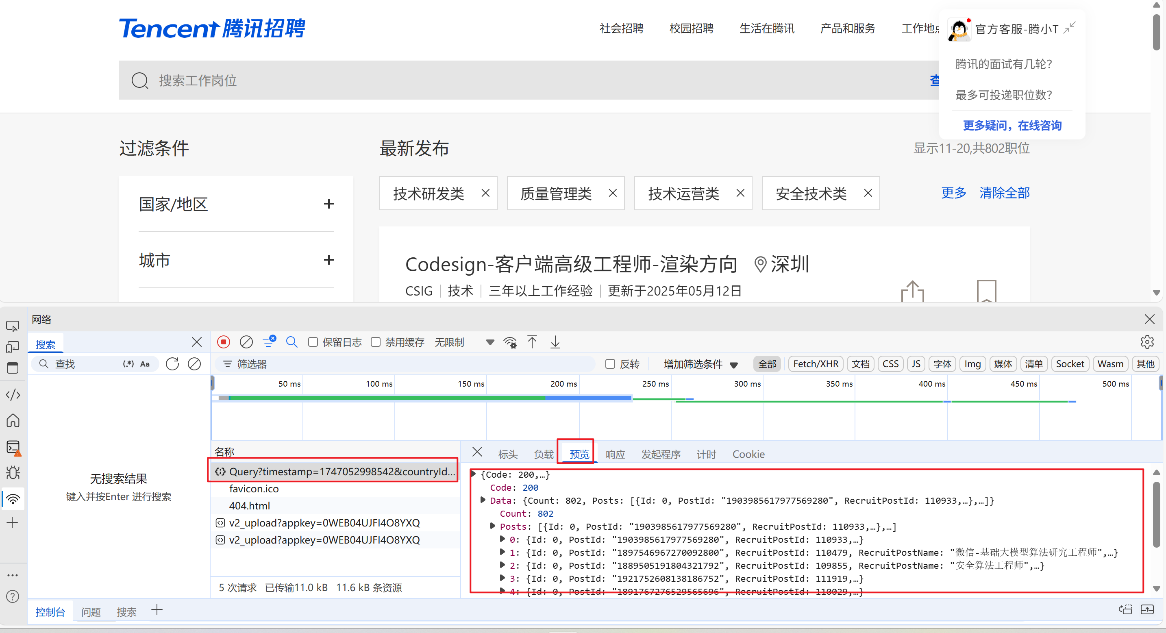Switch to 响应 tab

point(615,454)
